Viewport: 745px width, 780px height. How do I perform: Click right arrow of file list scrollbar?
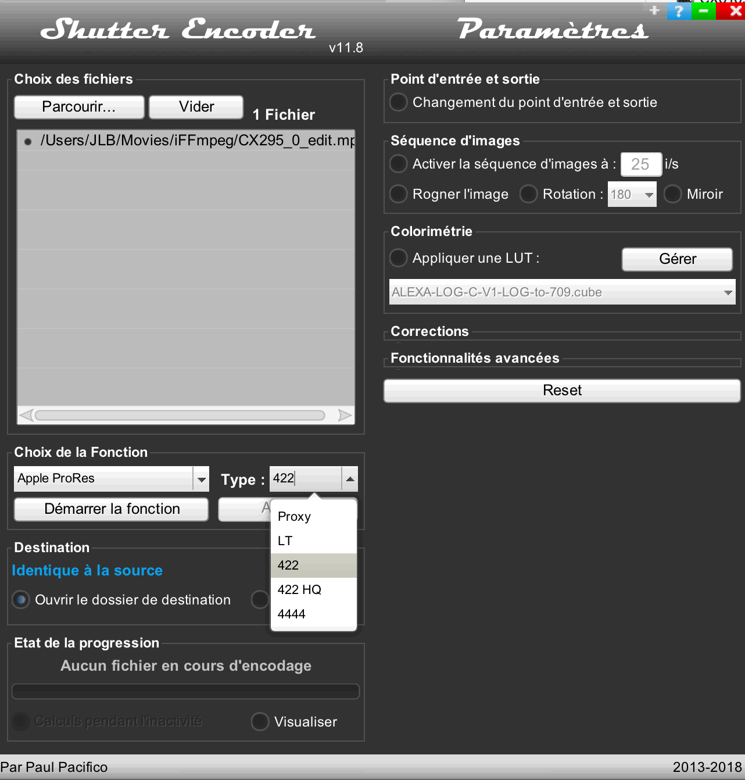click(345, 415)
